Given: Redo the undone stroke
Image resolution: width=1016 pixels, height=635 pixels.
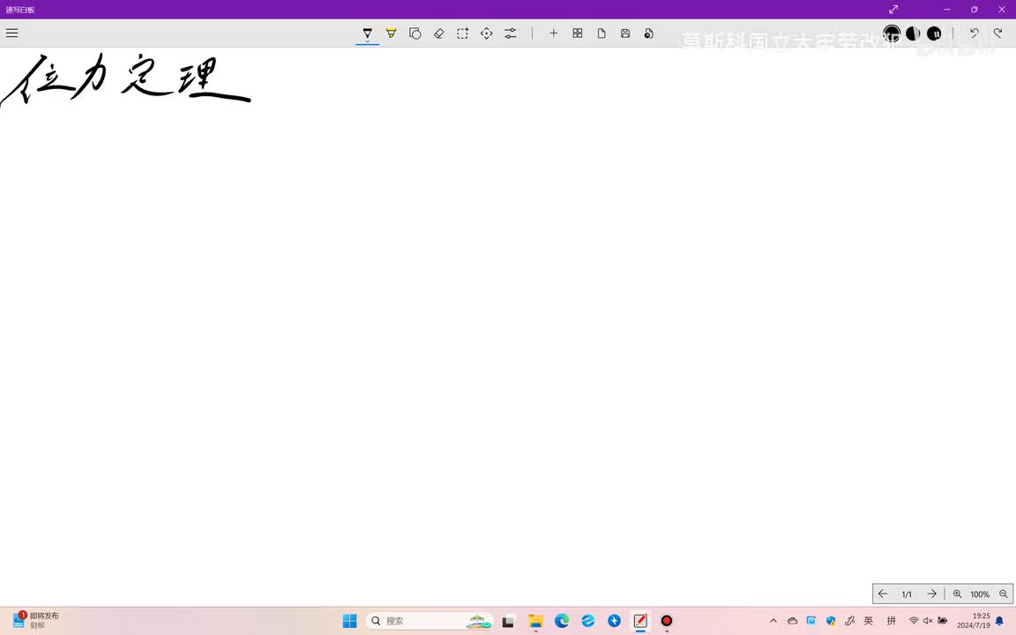Looking at the screenshot, I should coord(997,33).
